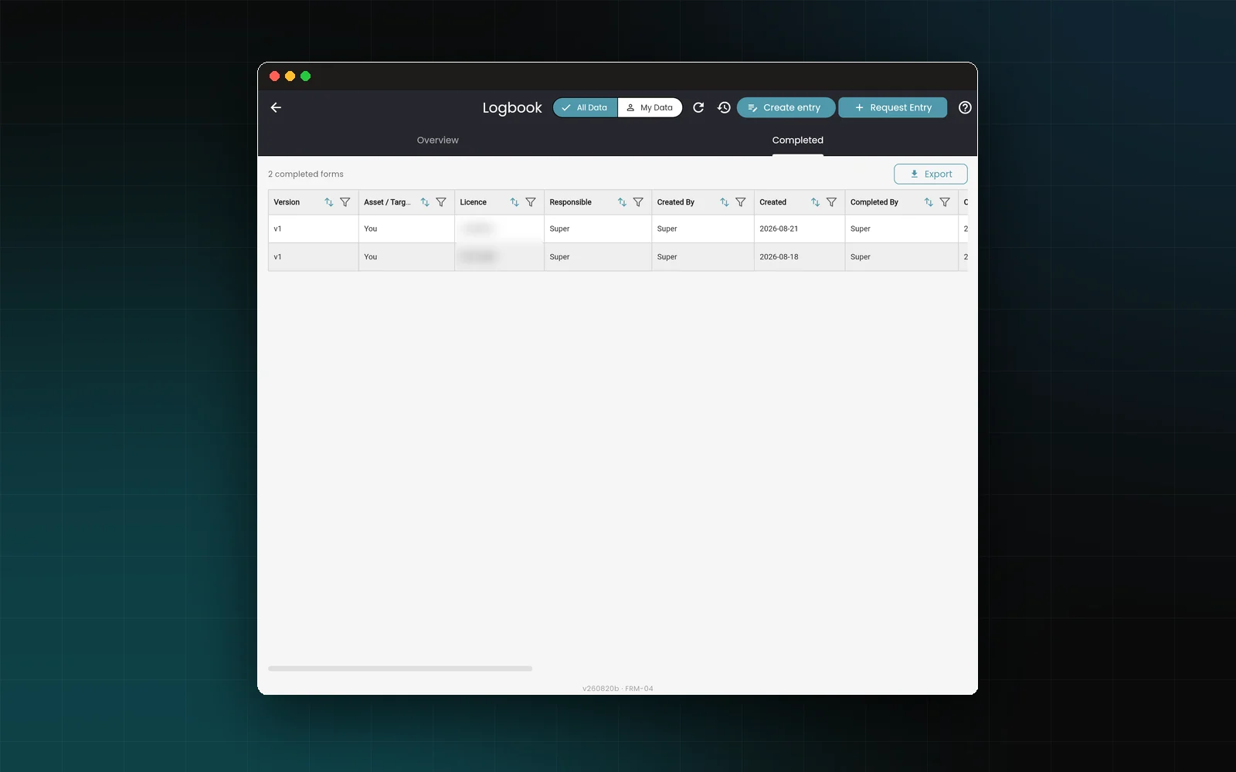Sort the Asset / Target column
The image size is (1236, 772).
tap(425, 202)
